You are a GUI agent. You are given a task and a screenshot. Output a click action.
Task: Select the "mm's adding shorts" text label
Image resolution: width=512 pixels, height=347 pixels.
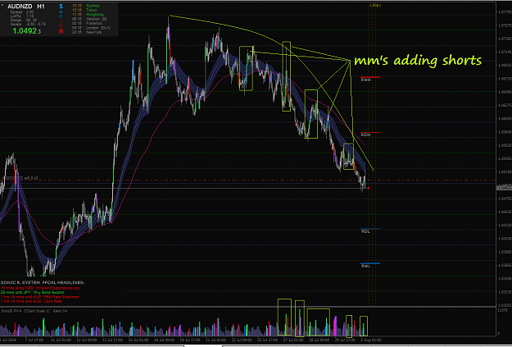click(x=418, y=61)
